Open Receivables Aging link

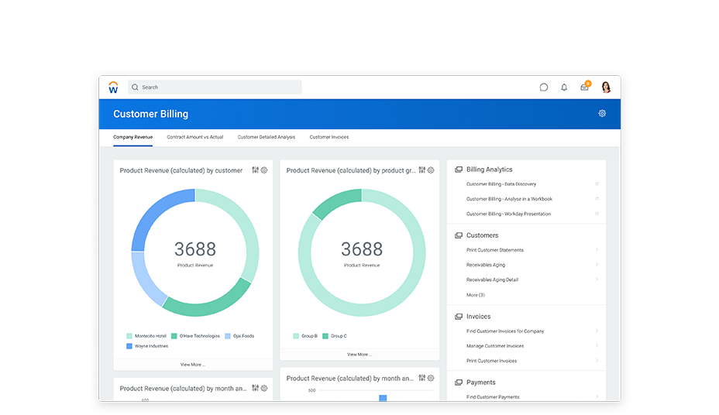[486, 265]
